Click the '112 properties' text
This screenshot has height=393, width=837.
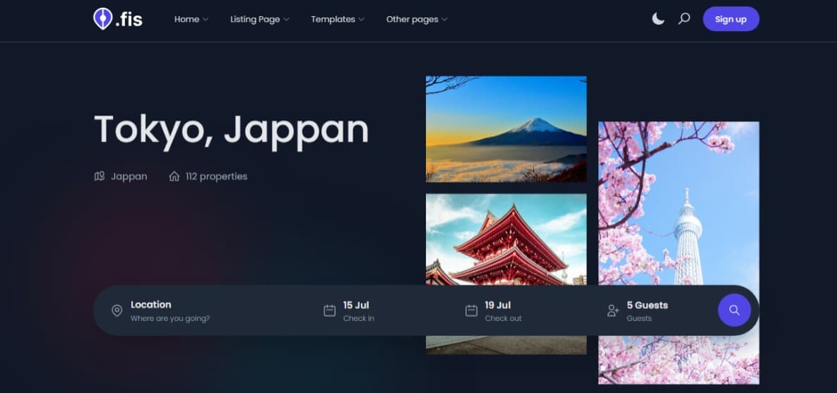pos(216,176)
